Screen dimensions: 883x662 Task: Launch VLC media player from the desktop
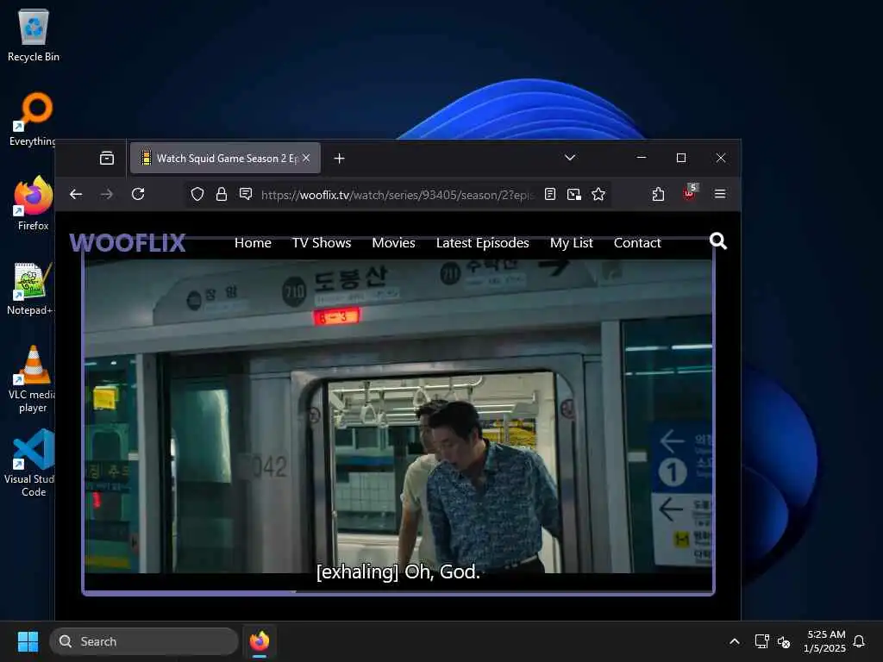click(32, 379)
